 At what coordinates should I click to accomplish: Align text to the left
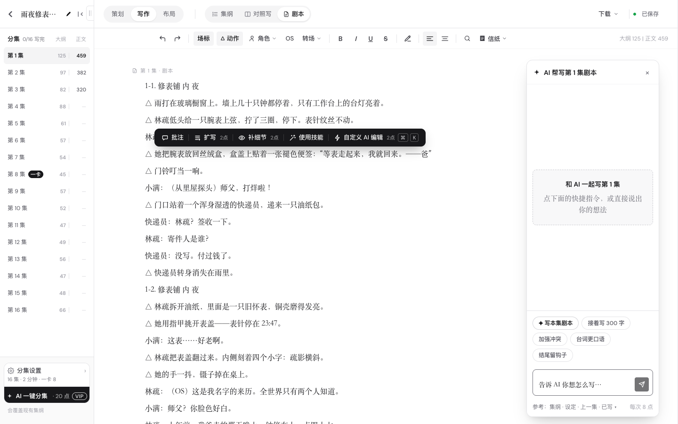(x=430, y=39)
